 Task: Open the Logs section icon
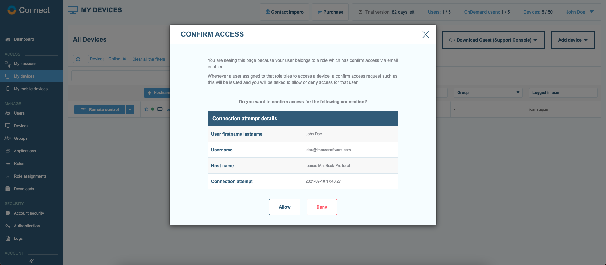pos(8,238)
